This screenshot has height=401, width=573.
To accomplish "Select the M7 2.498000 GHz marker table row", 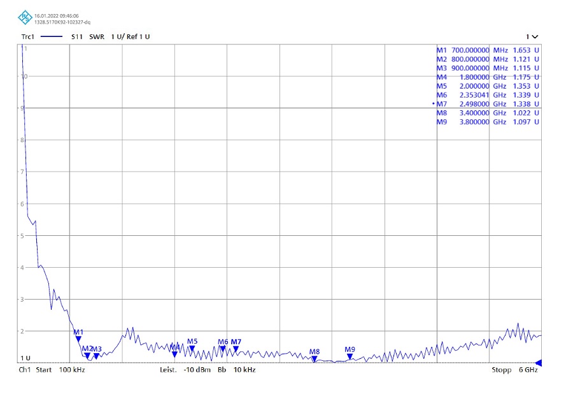I will 487,104.
